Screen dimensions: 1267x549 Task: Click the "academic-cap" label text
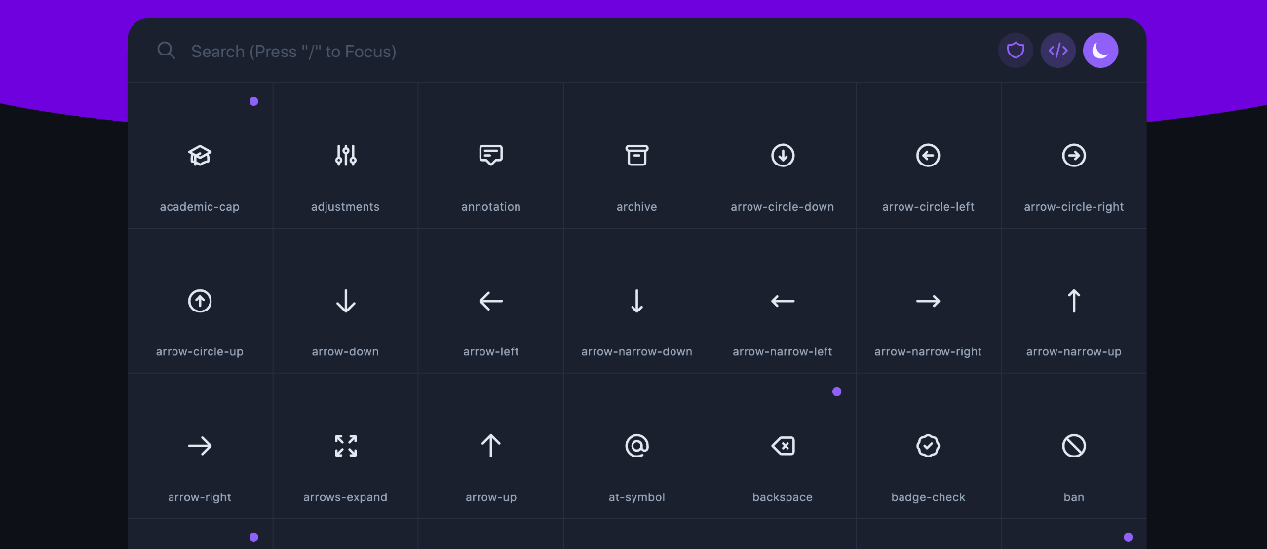200,207
